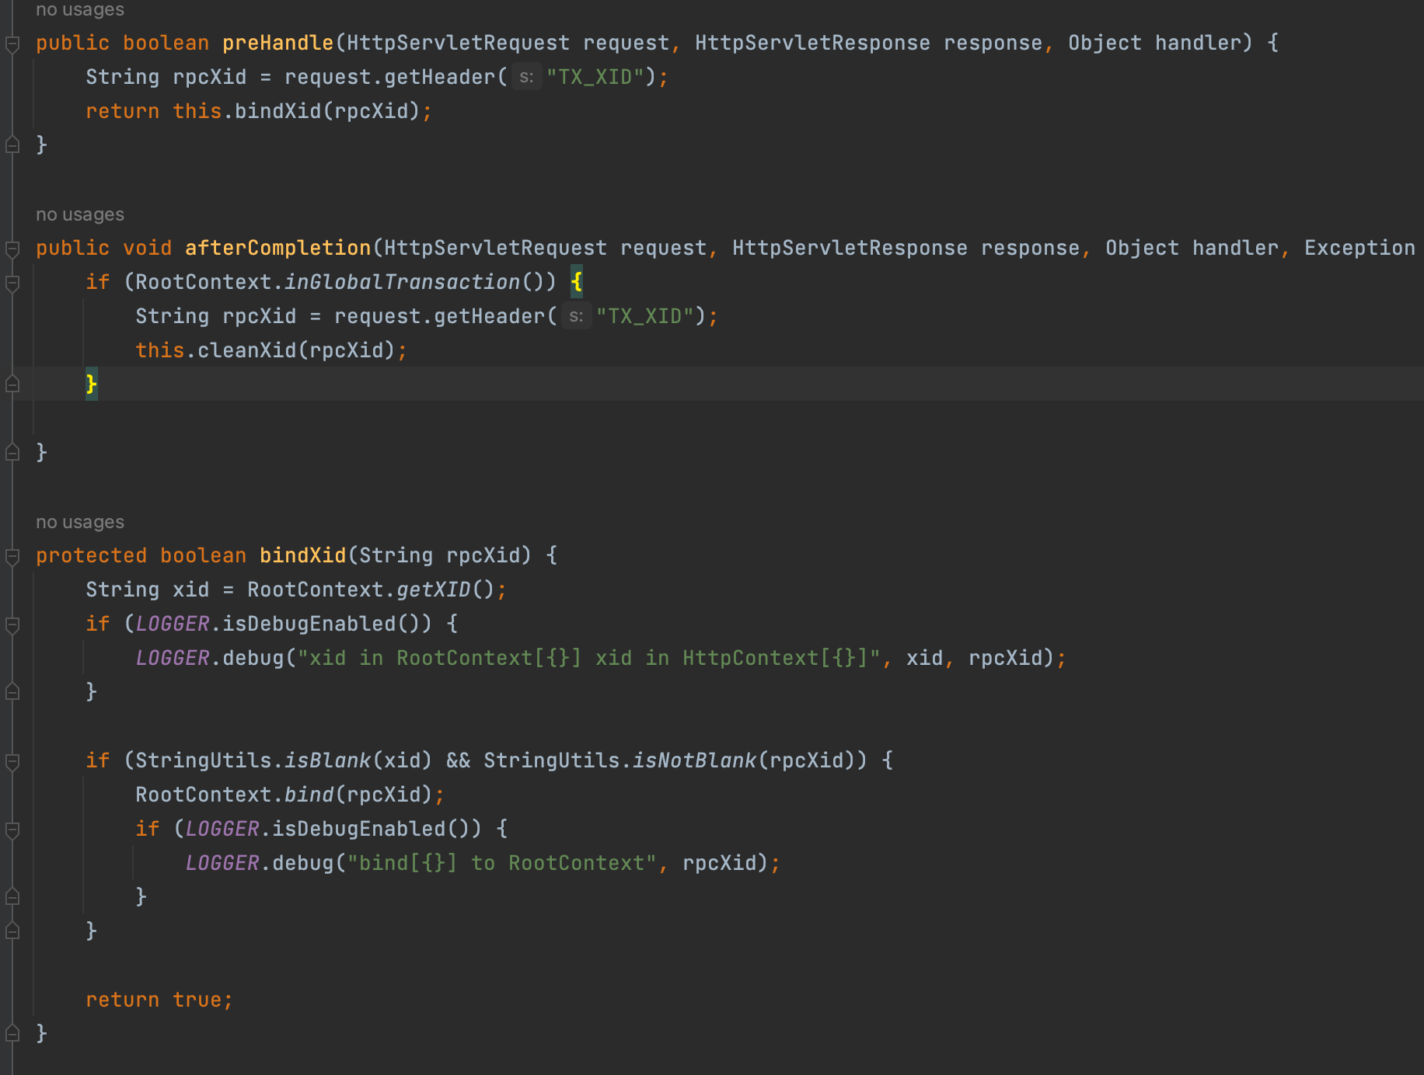The image size is (1424, 1075).
Task: Click fold end marker closing preHandle method
Action: [12, 145]
